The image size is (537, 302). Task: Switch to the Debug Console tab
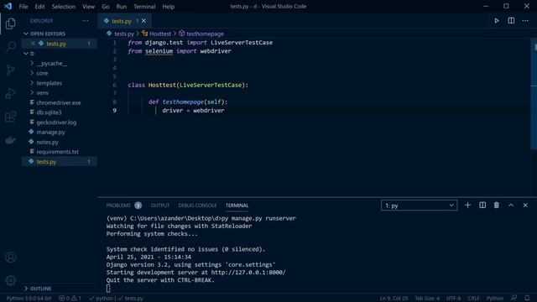pyautogui.click(x=197, y=206)
